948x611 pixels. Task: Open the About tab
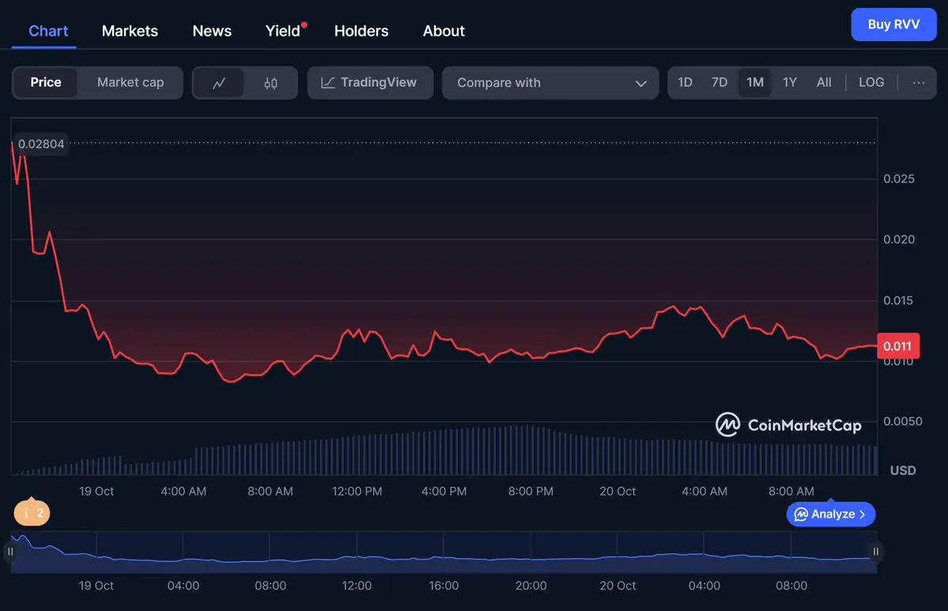point(444,31)
